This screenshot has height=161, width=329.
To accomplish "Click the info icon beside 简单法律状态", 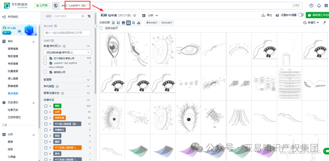I will click(62, 93).
